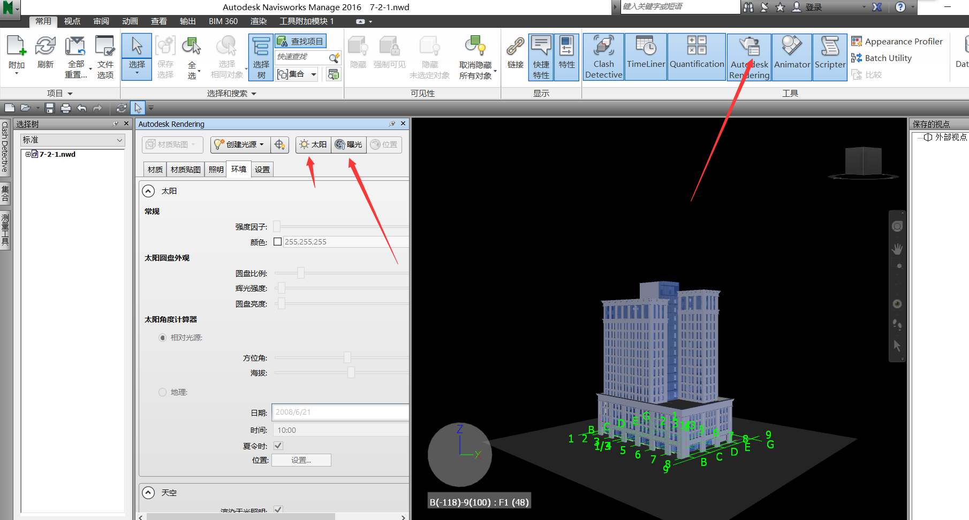Collapse the 天空 section
Image resolution: width=969 pixels, height=520 pixels.
click(148, 493)
